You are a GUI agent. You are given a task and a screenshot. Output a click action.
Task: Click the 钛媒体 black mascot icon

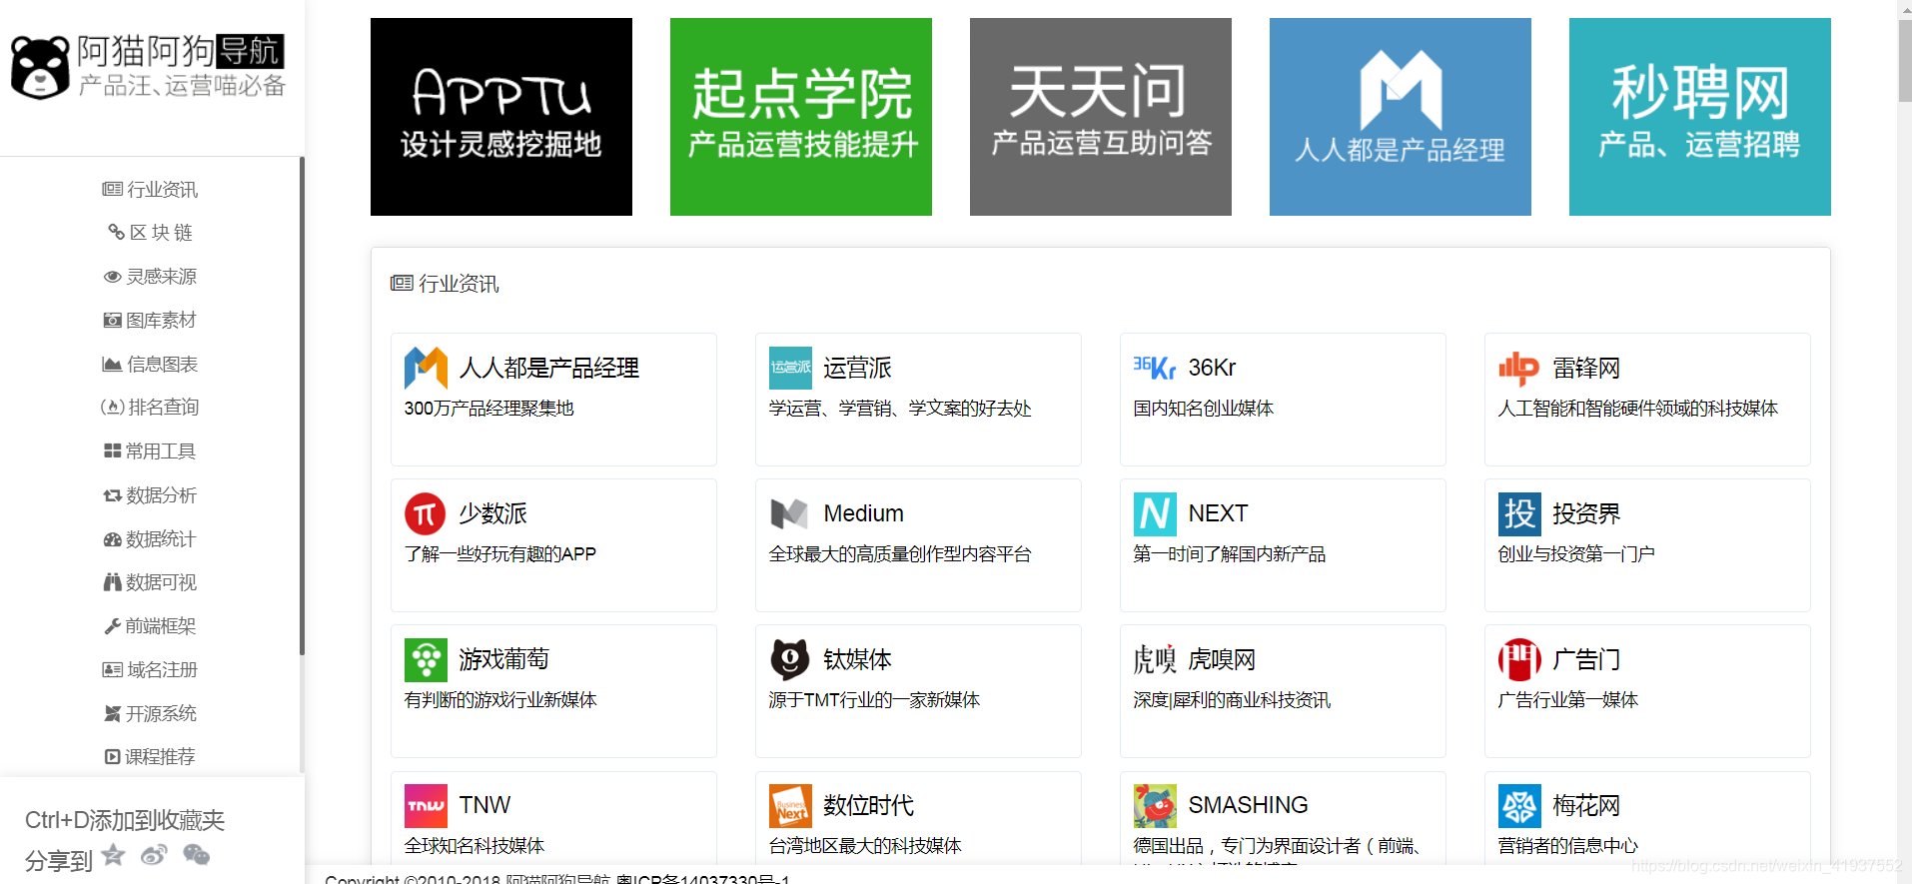tap(790, 660)
